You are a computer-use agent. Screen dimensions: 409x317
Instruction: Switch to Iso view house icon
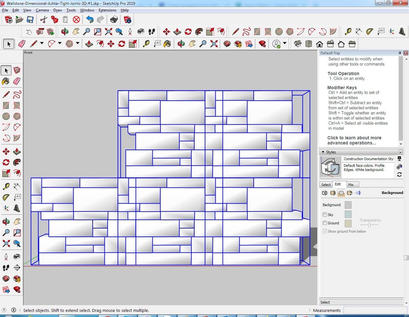(298, 44)
